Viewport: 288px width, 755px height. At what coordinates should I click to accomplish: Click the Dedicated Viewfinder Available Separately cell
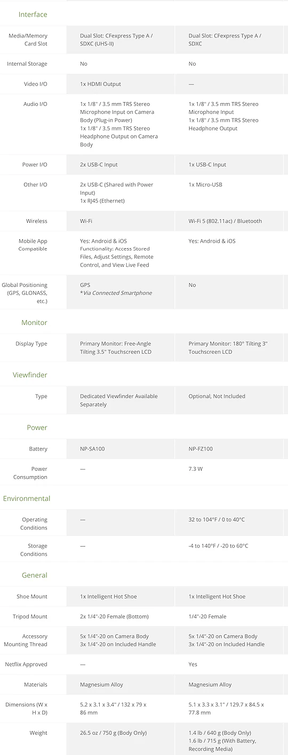point(121,400)
